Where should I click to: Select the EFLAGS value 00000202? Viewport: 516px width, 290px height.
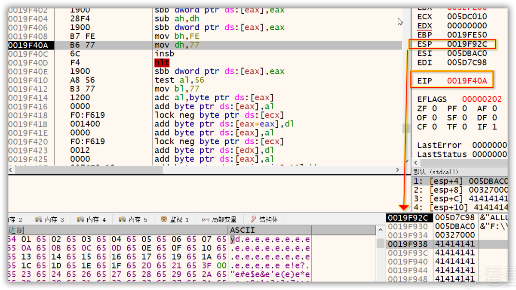[x=482, y=99]
